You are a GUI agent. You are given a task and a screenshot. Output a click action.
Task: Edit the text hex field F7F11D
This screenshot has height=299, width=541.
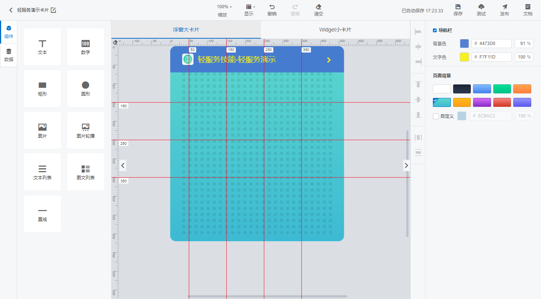pos(491,57)
